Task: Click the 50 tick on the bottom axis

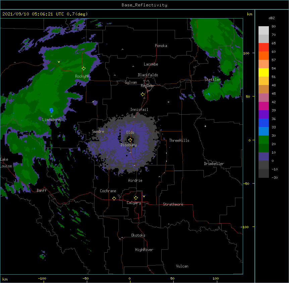Action: pyautogui.click(x=172, y=278)
